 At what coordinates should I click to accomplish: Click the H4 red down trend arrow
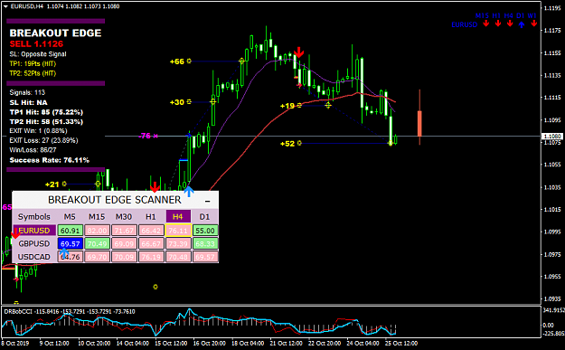[x=510, y=24]
